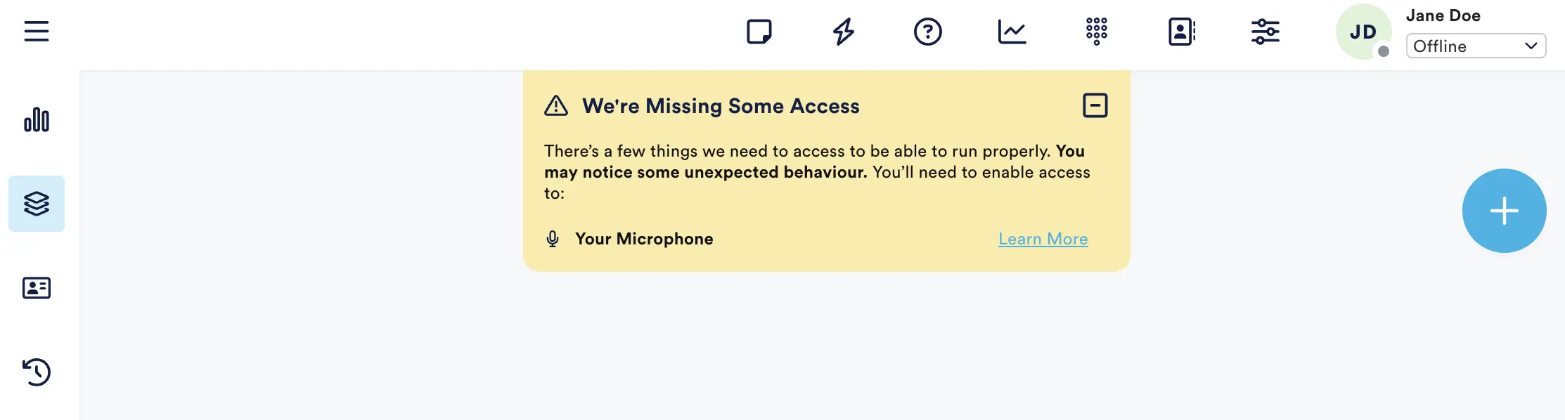Open the notes panel from the top toolbar
Viewport: 1565px width, 420px height.
[x=759, y=32]
